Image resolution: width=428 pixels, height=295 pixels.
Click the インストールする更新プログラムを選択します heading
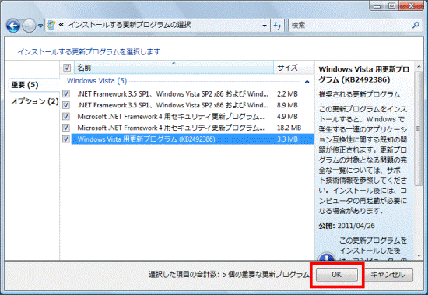pos(89,51)
